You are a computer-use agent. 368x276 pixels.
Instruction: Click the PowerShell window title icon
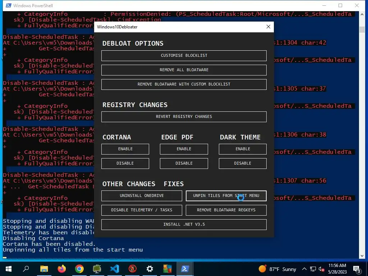(9, 5)
